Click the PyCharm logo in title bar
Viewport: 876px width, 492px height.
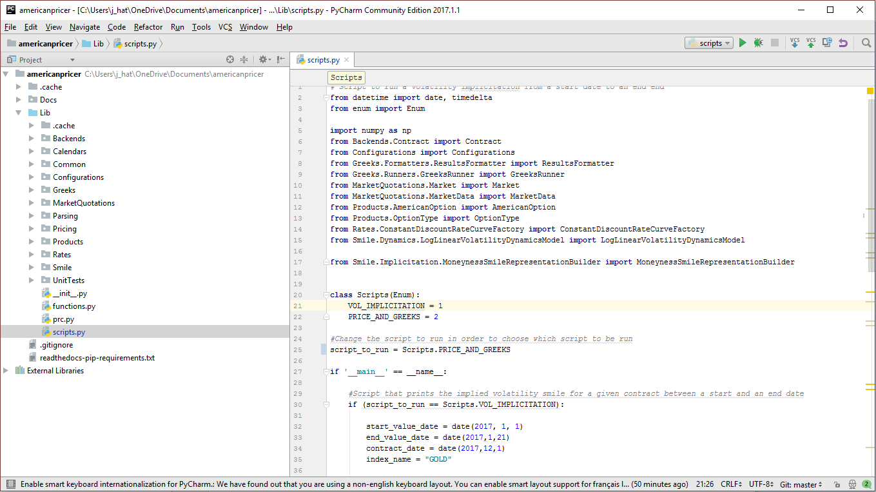point(11,10)
